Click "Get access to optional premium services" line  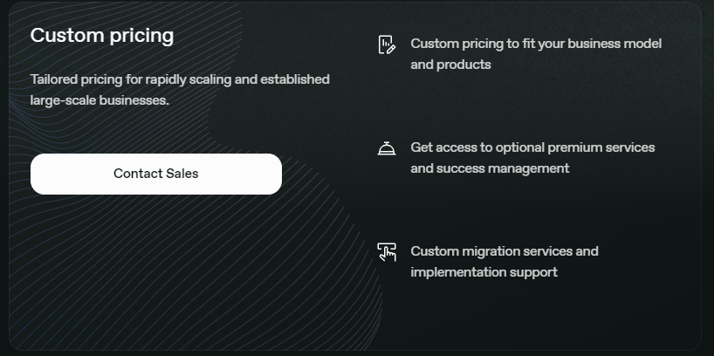[532, 147]
